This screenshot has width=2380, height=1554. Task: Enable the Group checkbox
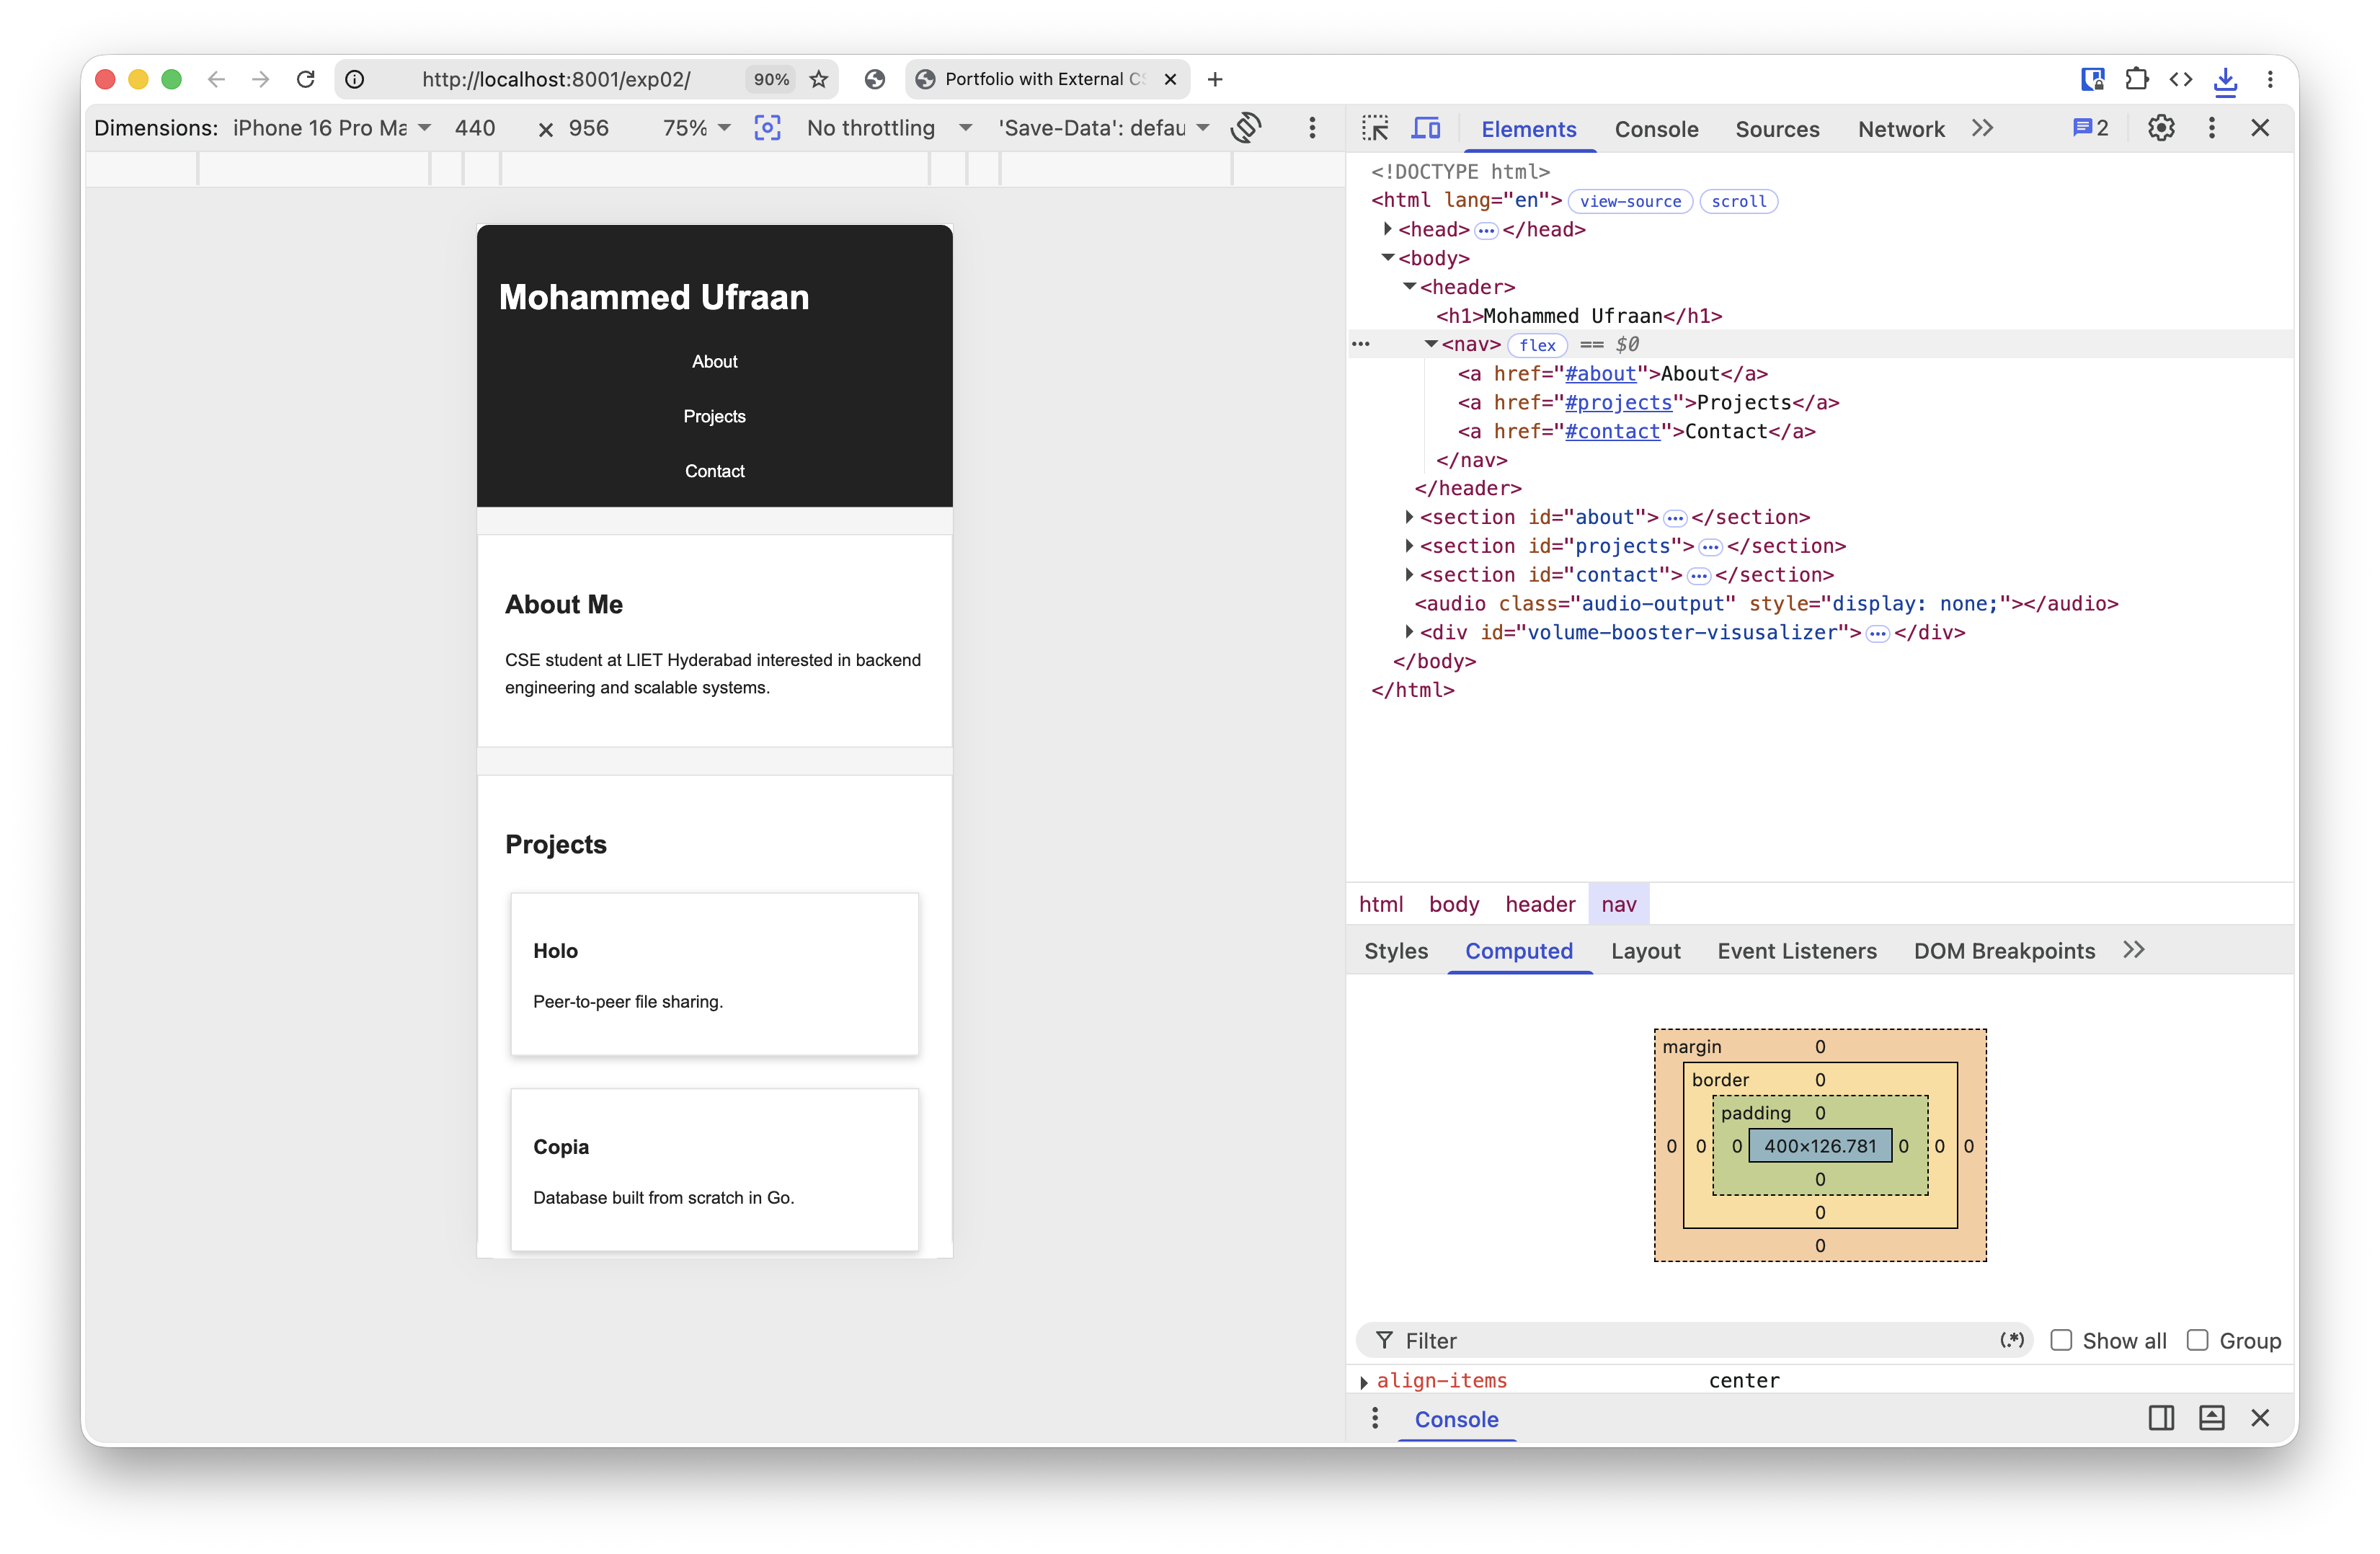2197,1340
